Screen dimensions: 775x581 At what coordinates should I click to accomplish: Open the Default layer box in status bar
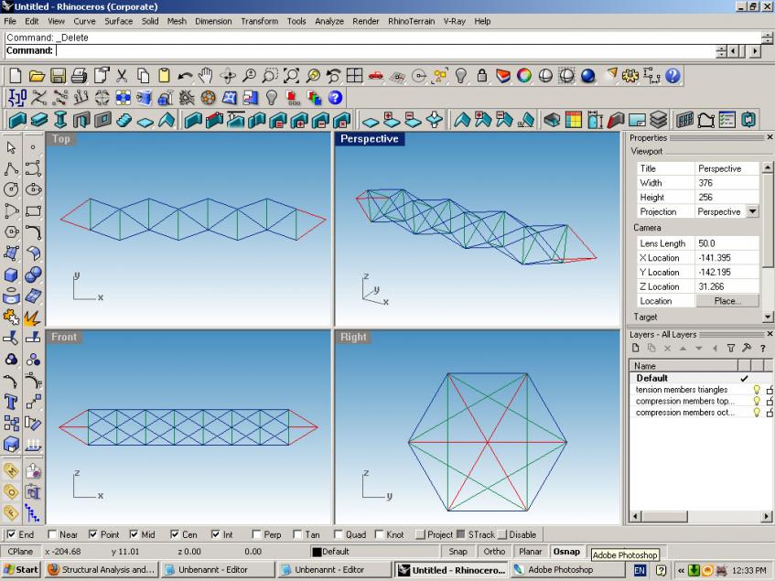pyautogui.click(x=374, y=552)
